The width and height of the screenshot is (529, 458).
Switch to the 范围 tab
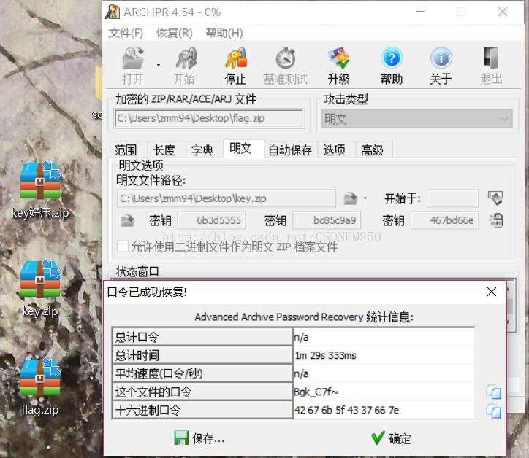tap(129, 150)
